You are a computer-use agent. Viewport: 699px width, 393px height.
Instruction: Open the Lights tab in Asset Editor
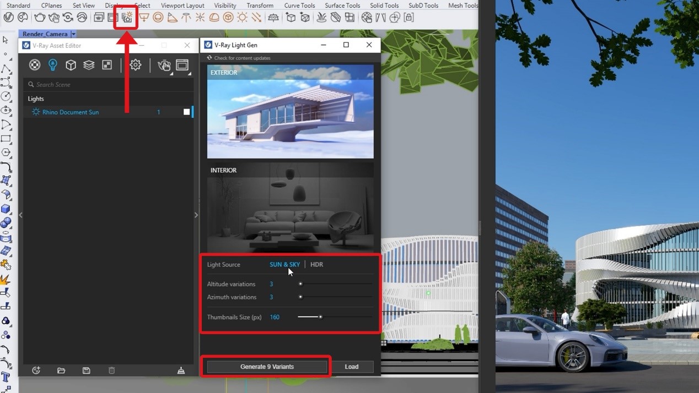53,65
